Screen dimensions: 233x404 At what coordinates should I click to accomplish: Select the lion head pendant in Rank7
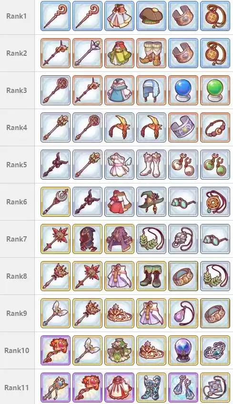coord(183,239)
